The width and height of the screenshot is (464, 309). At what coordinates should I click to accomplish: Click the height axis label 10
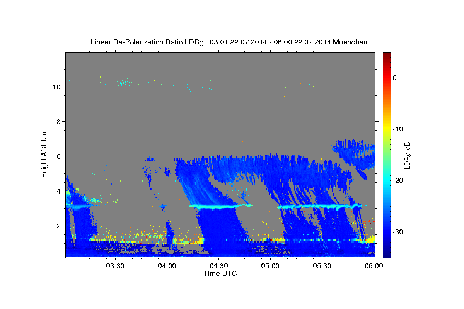pos(56,87)
